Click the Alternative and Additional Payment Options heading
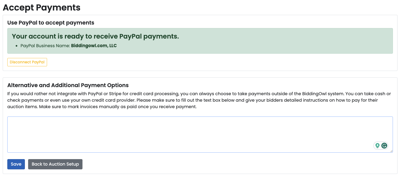The width and height of the screenshot is (404, 185). point(68,85)
